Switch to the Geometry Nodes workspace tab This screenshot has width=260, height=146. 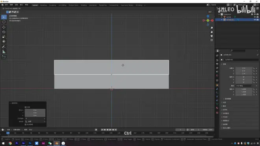[127, 5]
